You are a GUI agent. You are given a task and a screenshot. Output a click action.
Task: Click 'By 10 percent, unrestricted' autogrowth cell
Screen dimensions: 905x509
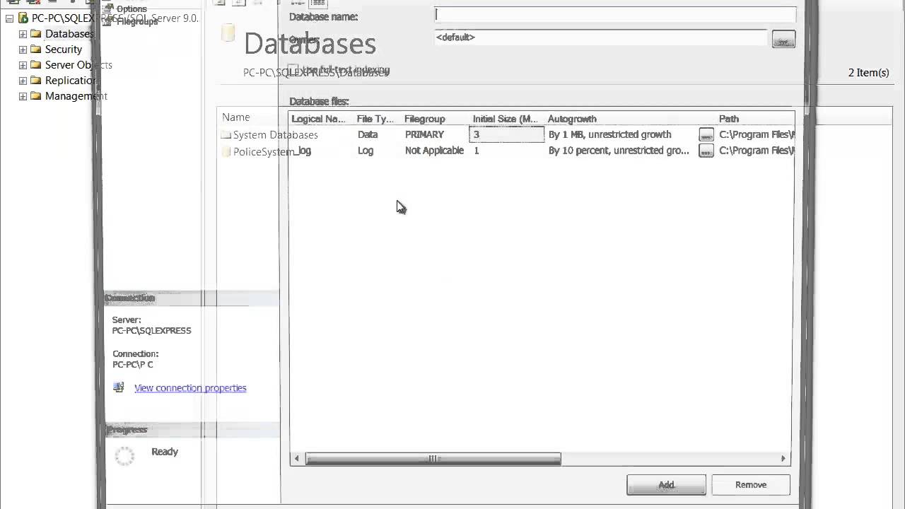619,151
